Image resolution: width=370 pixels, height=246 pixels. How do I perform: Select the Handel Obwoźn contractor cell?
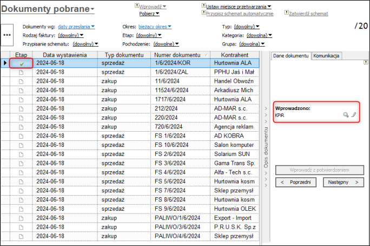click(235, 81)
